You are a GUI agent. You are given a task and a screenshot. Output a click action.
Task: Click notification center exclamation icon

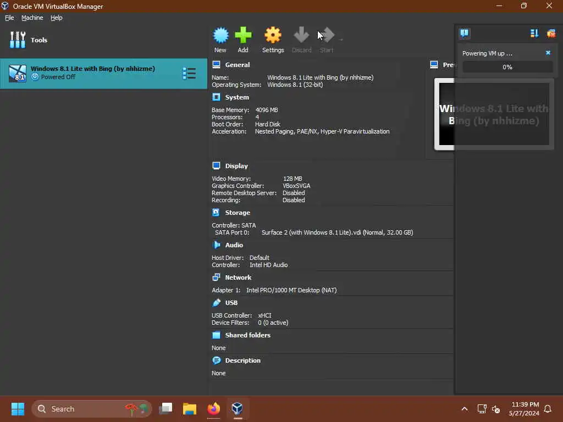point(464,34)
